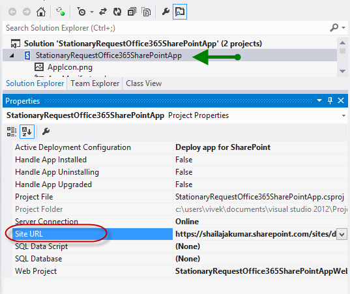Click the new solution explorer view icon with green dot
Viewport: 350px width, 294px height.
(60, 11)
